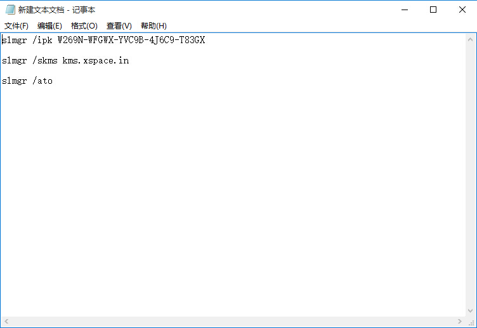Viewport: 477px width, 328px height.
Task: Minimize the Notepad window
Action: click(x=405, y=10)
